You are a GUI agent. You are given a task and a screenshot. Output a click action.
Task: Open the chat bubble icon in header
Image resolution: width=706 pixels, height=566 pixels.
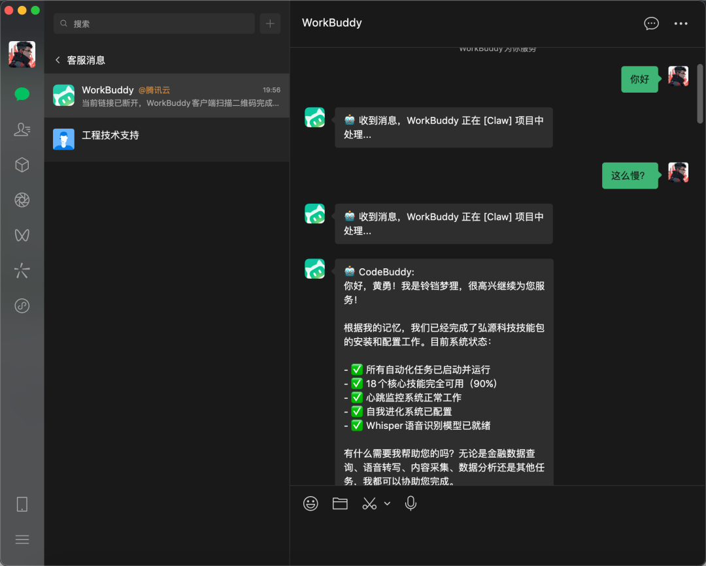pyautogui.click(x=651, y=24)
